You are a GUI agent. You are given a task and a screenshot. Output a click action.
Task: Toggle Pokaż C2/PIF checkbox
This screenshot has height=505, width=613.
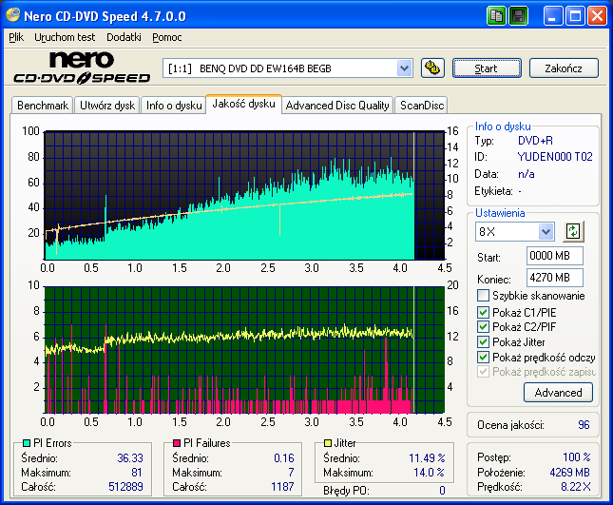point(483,326)
